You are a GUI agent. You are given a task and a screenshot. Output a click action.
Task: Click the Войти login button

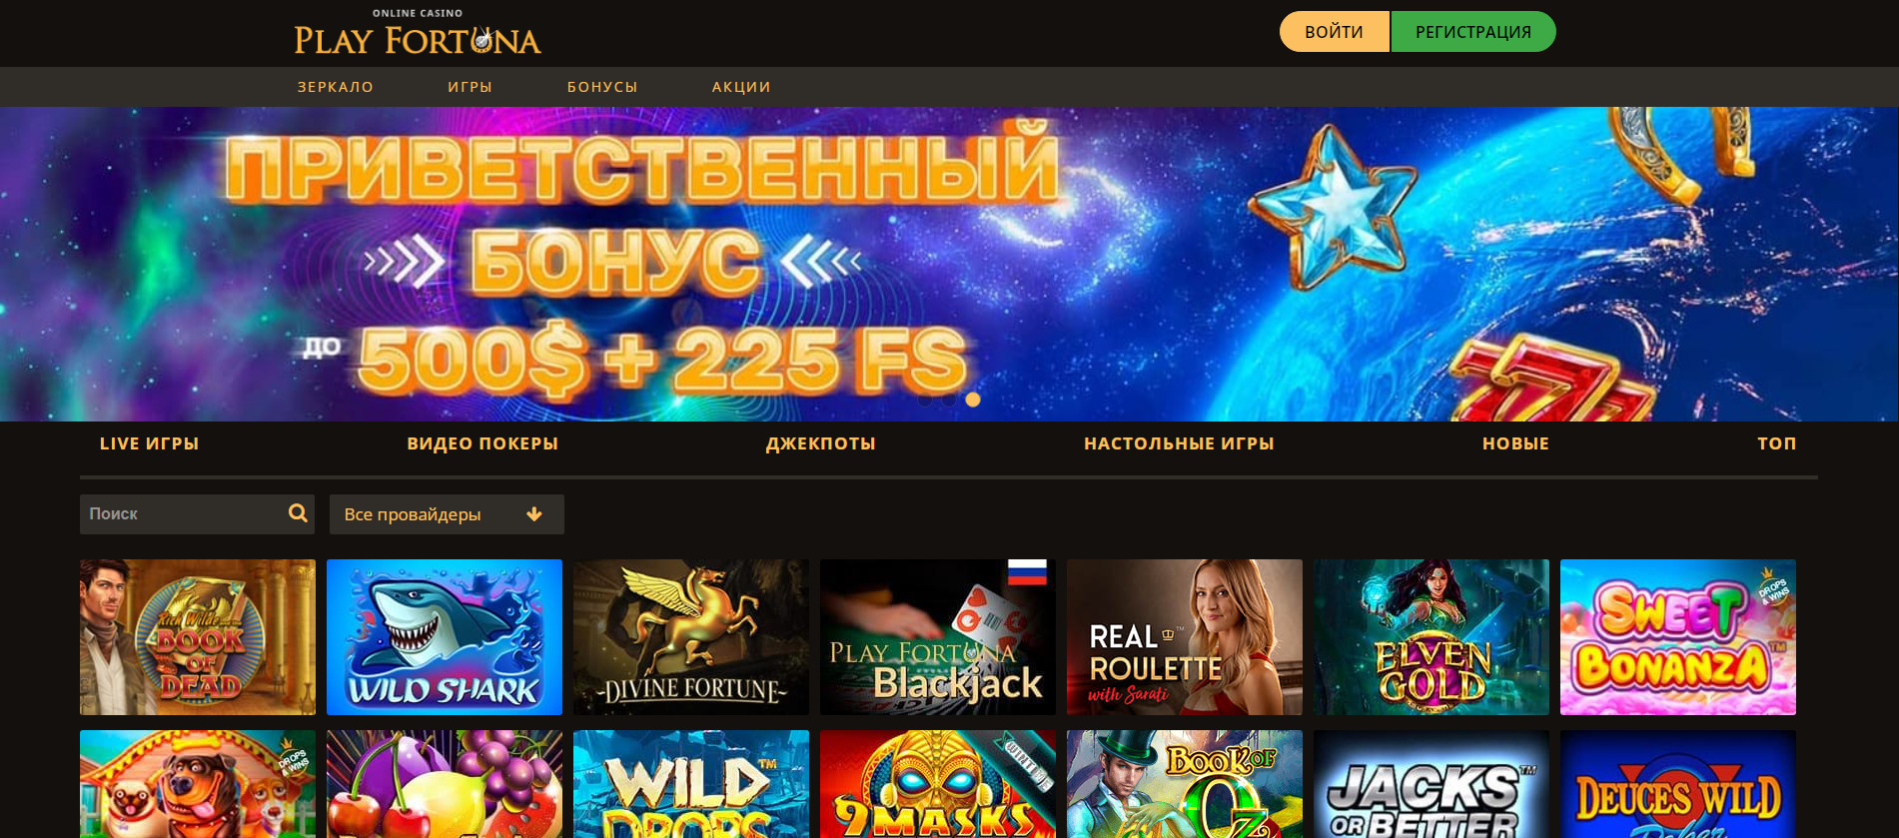coord(1334,32)
